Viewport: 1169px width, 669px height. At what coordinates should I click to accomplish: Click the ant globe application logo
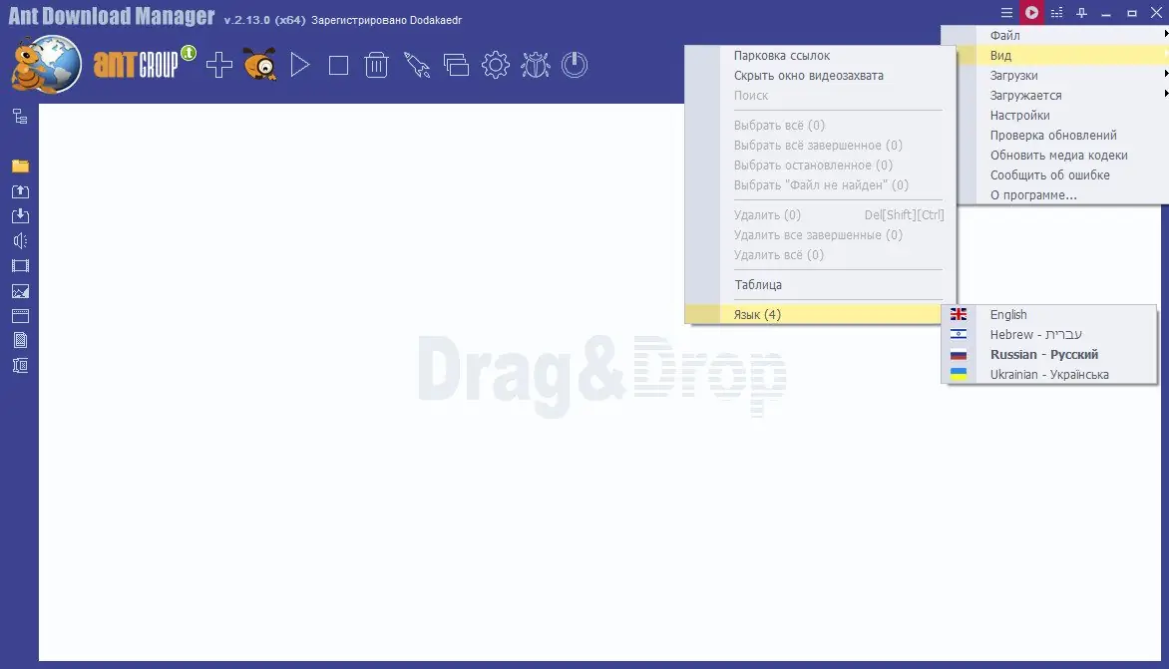pos(47,65)
